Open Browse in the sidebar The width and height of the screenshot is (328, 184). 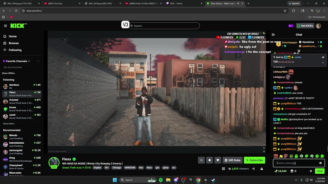pyautogui.click(x=21, y=43)
